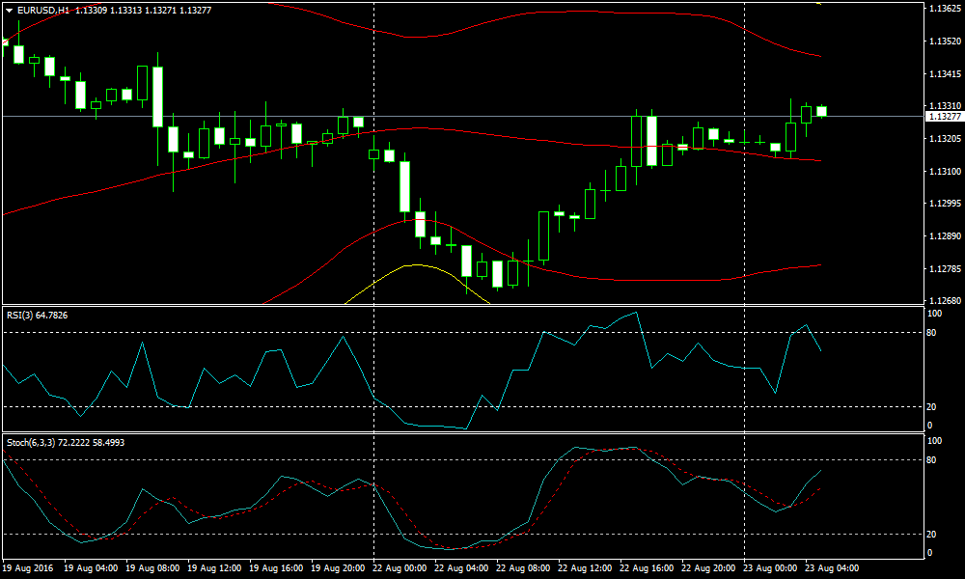Image resolution: width=965 pixels, height=579 pixels.
Task: Click the small triangle beside EURUSD,H1
Action: (8, 10)
